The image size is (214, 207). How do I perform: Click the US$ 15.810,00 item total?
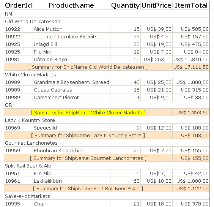[191, 59]
